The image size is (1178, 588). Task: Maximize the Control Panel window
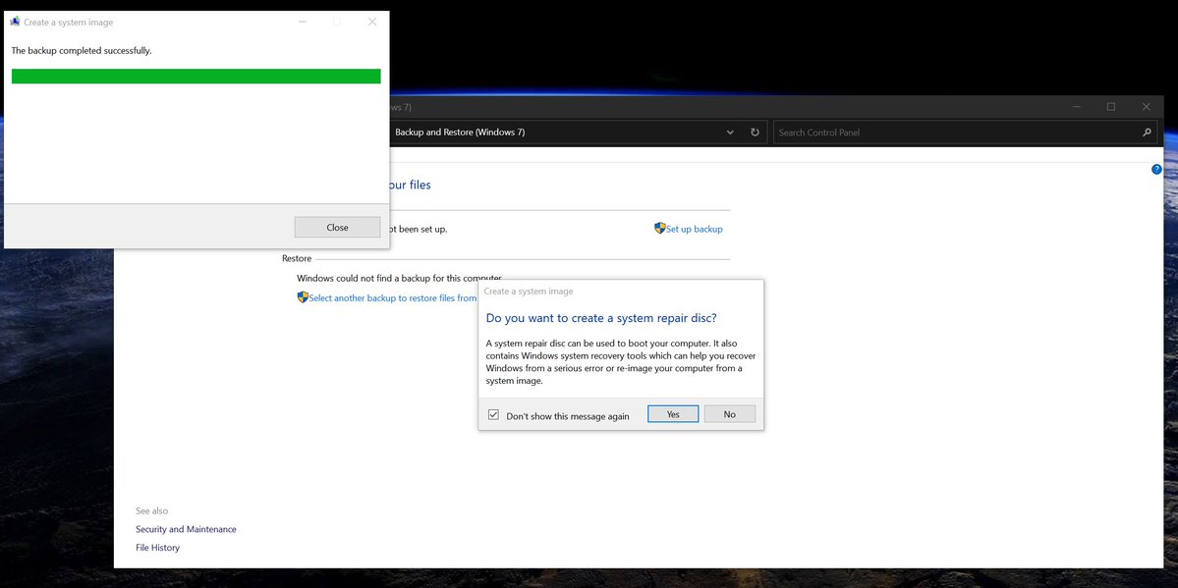point(1111,107)
